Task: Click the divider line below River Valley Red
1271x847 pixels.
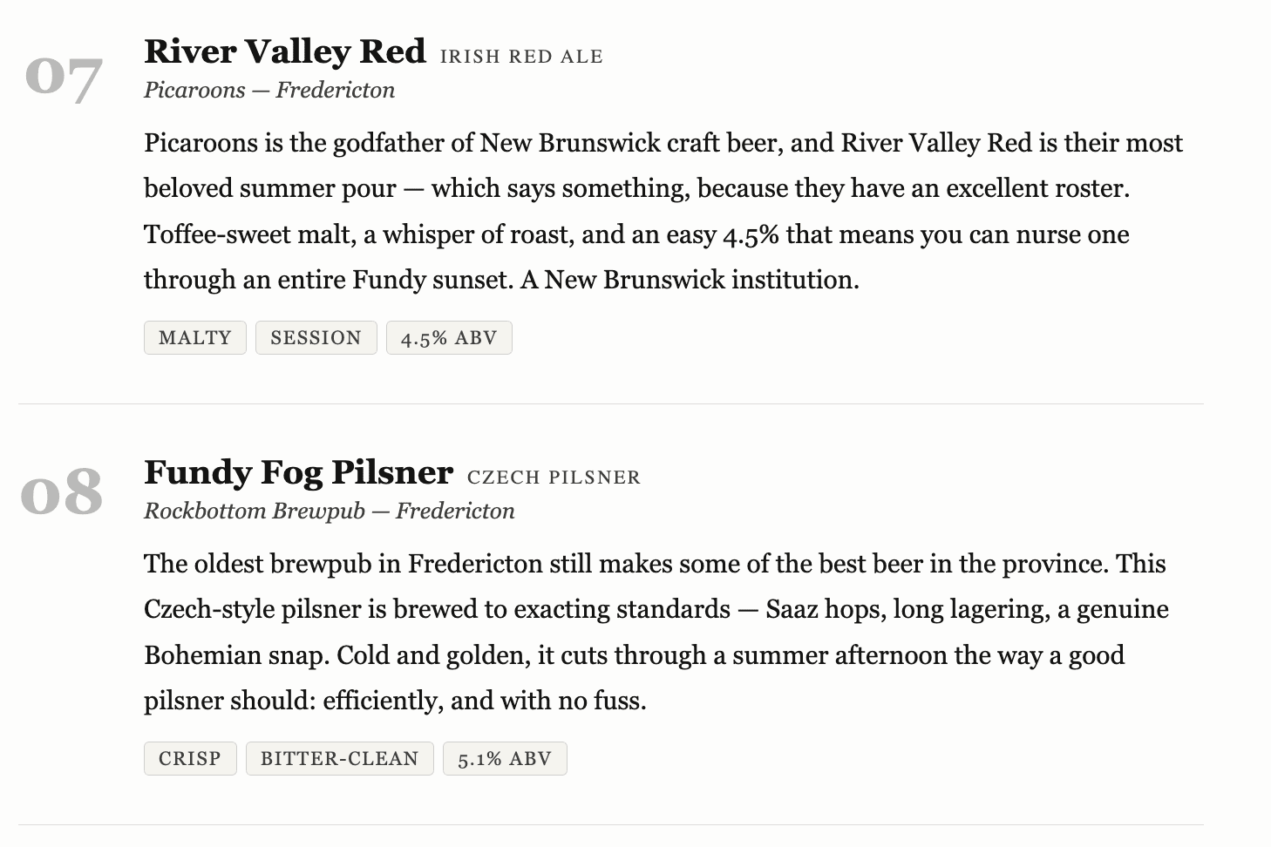Action: (610, 404)
